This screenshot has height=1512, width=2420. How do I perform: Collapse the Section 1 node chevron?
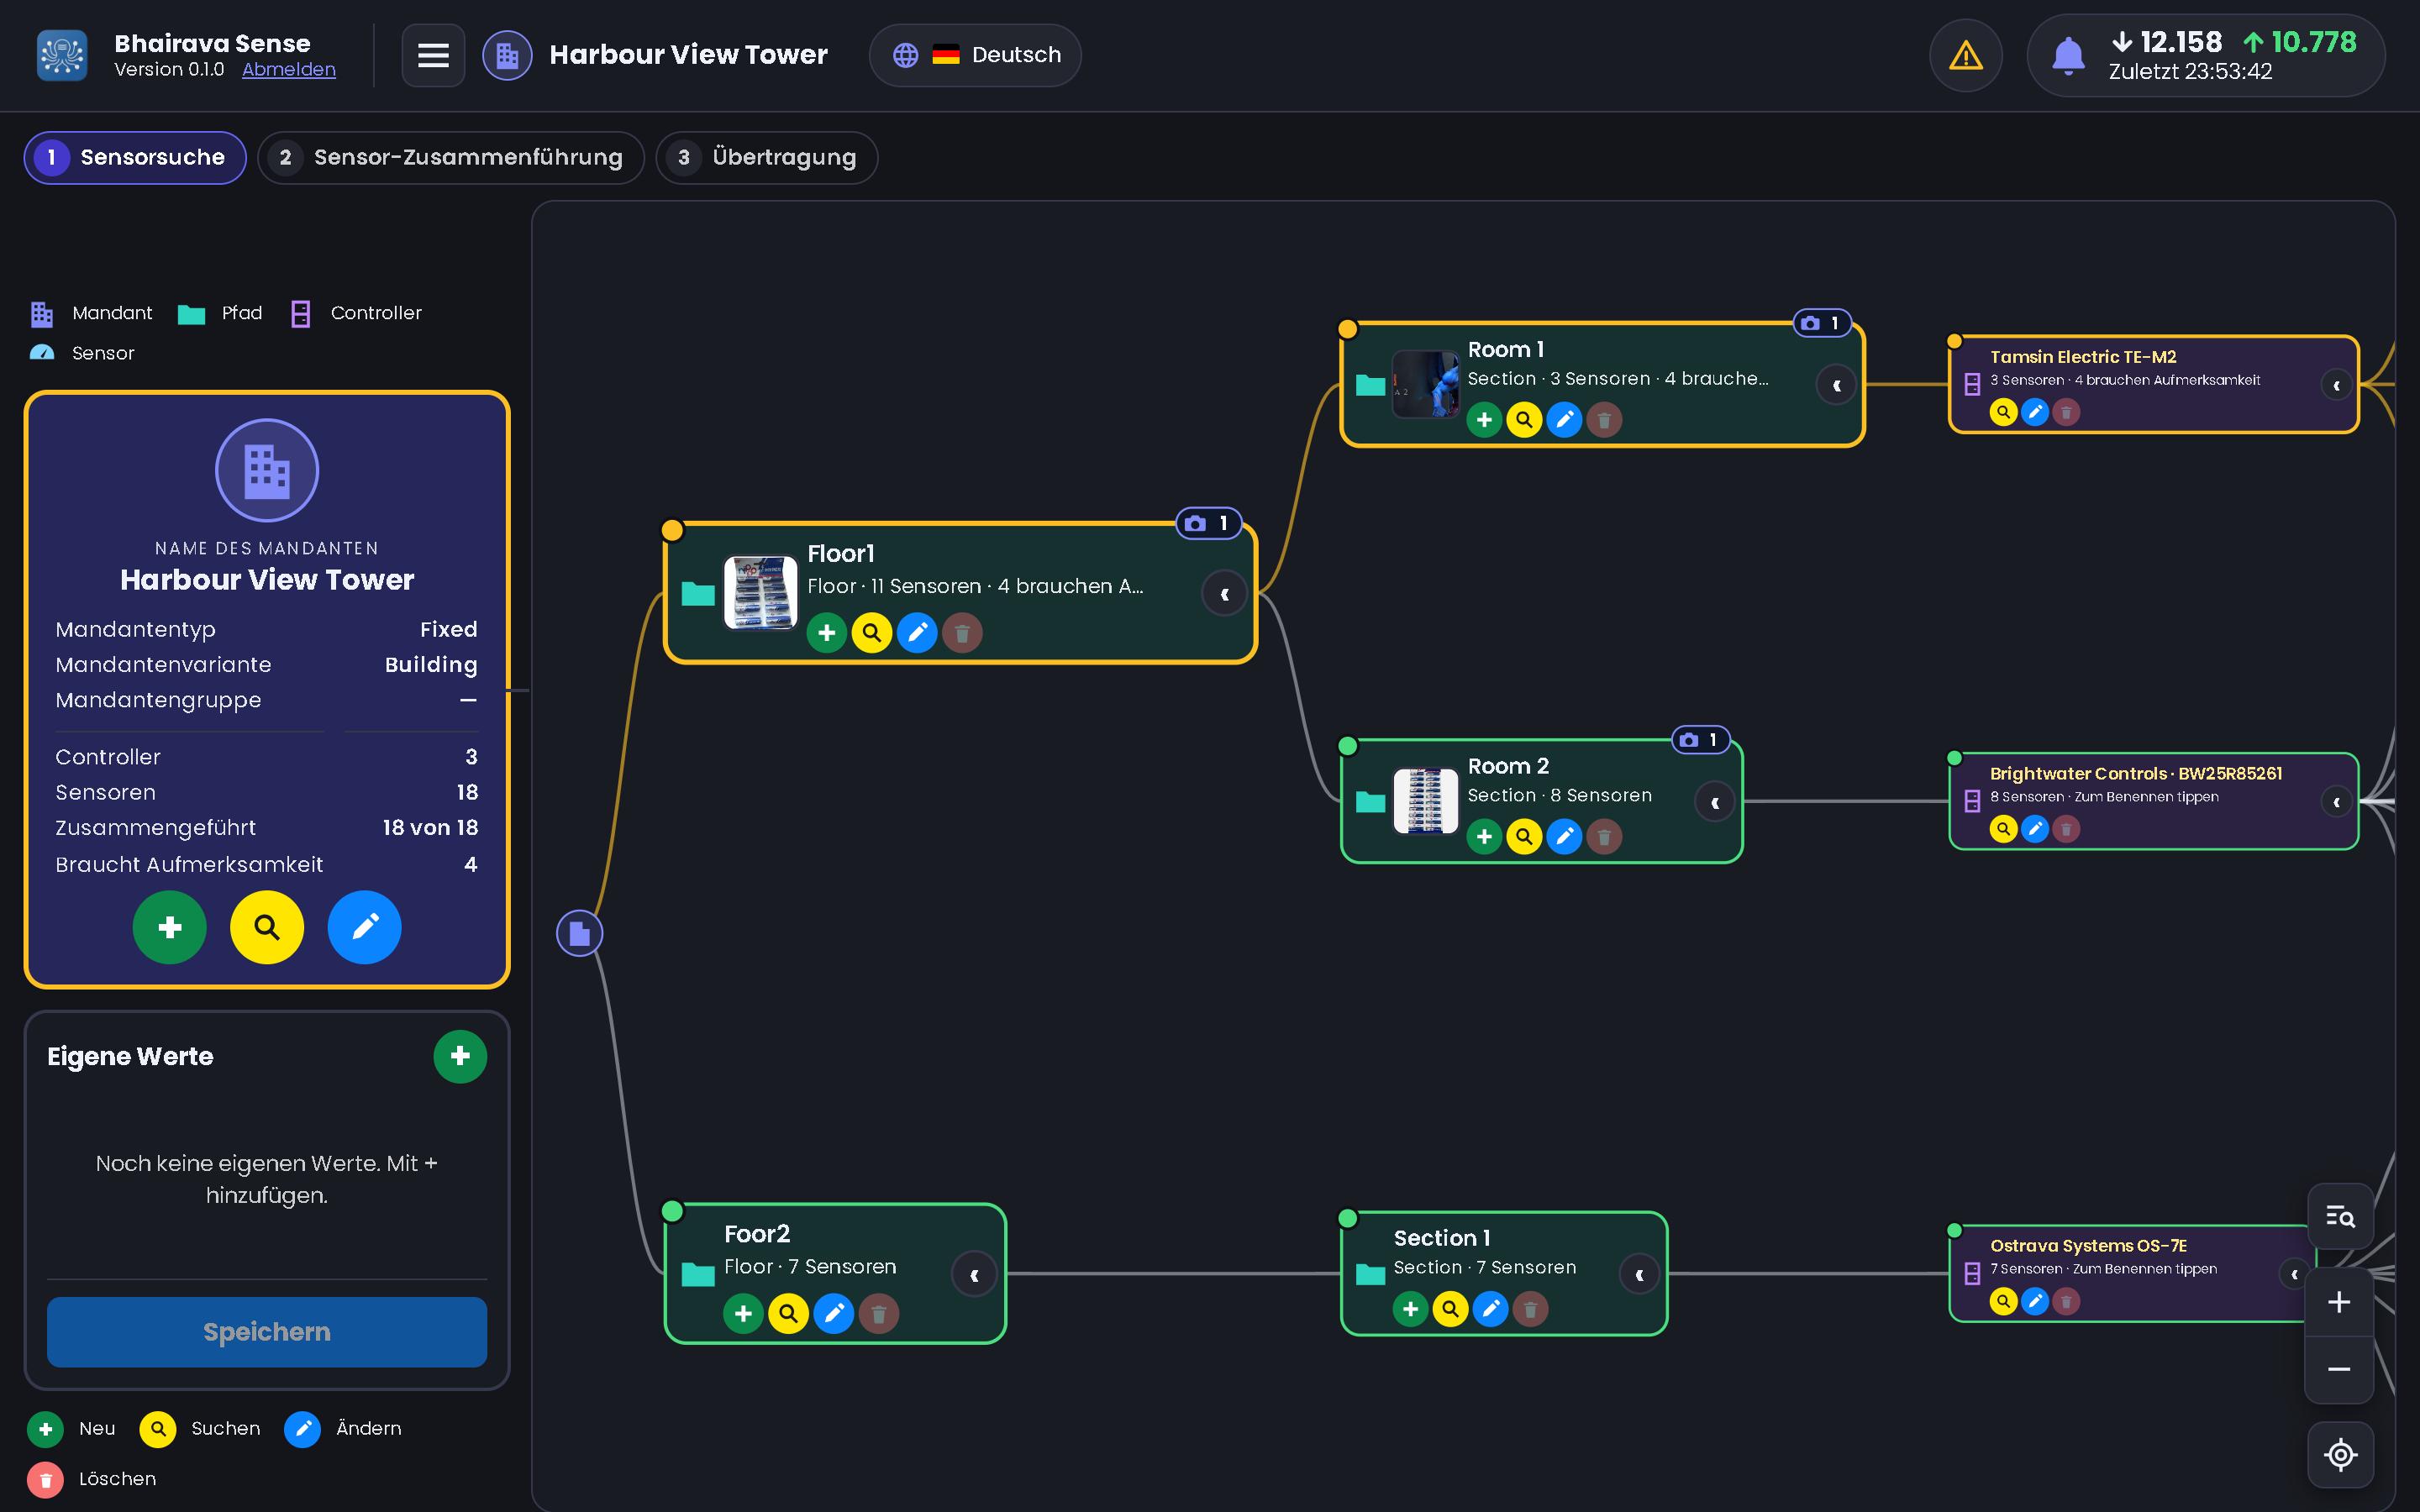coord(1639,1274)
